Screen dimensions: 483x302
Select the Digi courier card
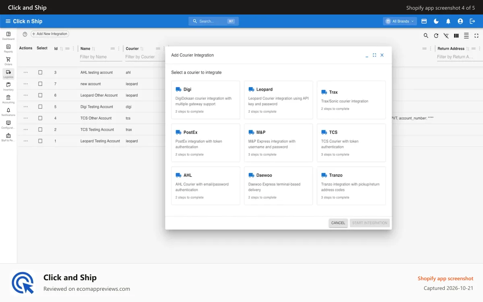coord(206,100)
